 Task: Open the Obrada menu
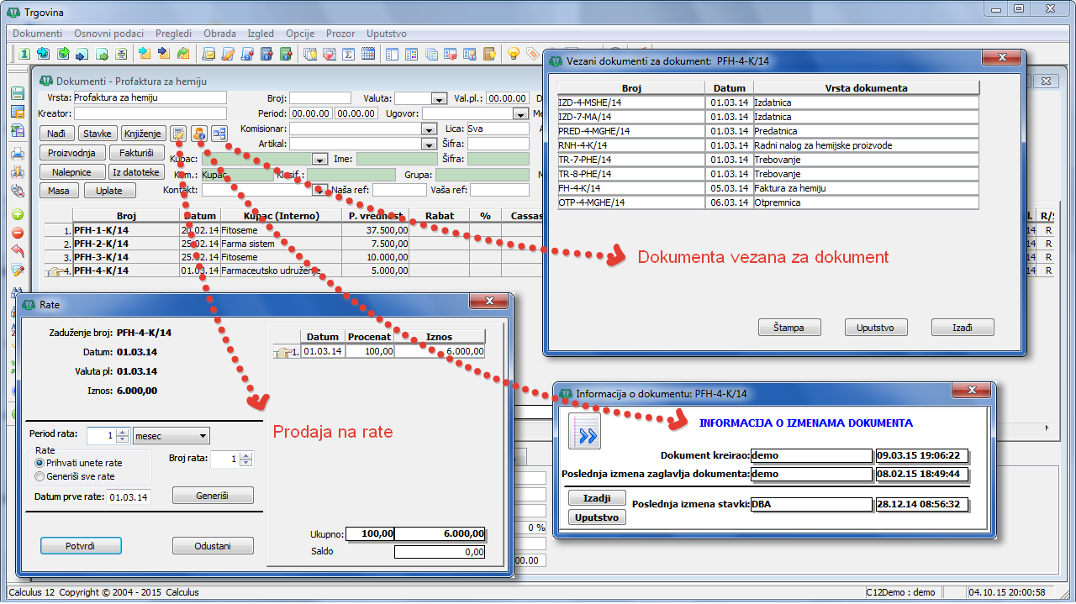pyautogui.click(x=219, y=34)
